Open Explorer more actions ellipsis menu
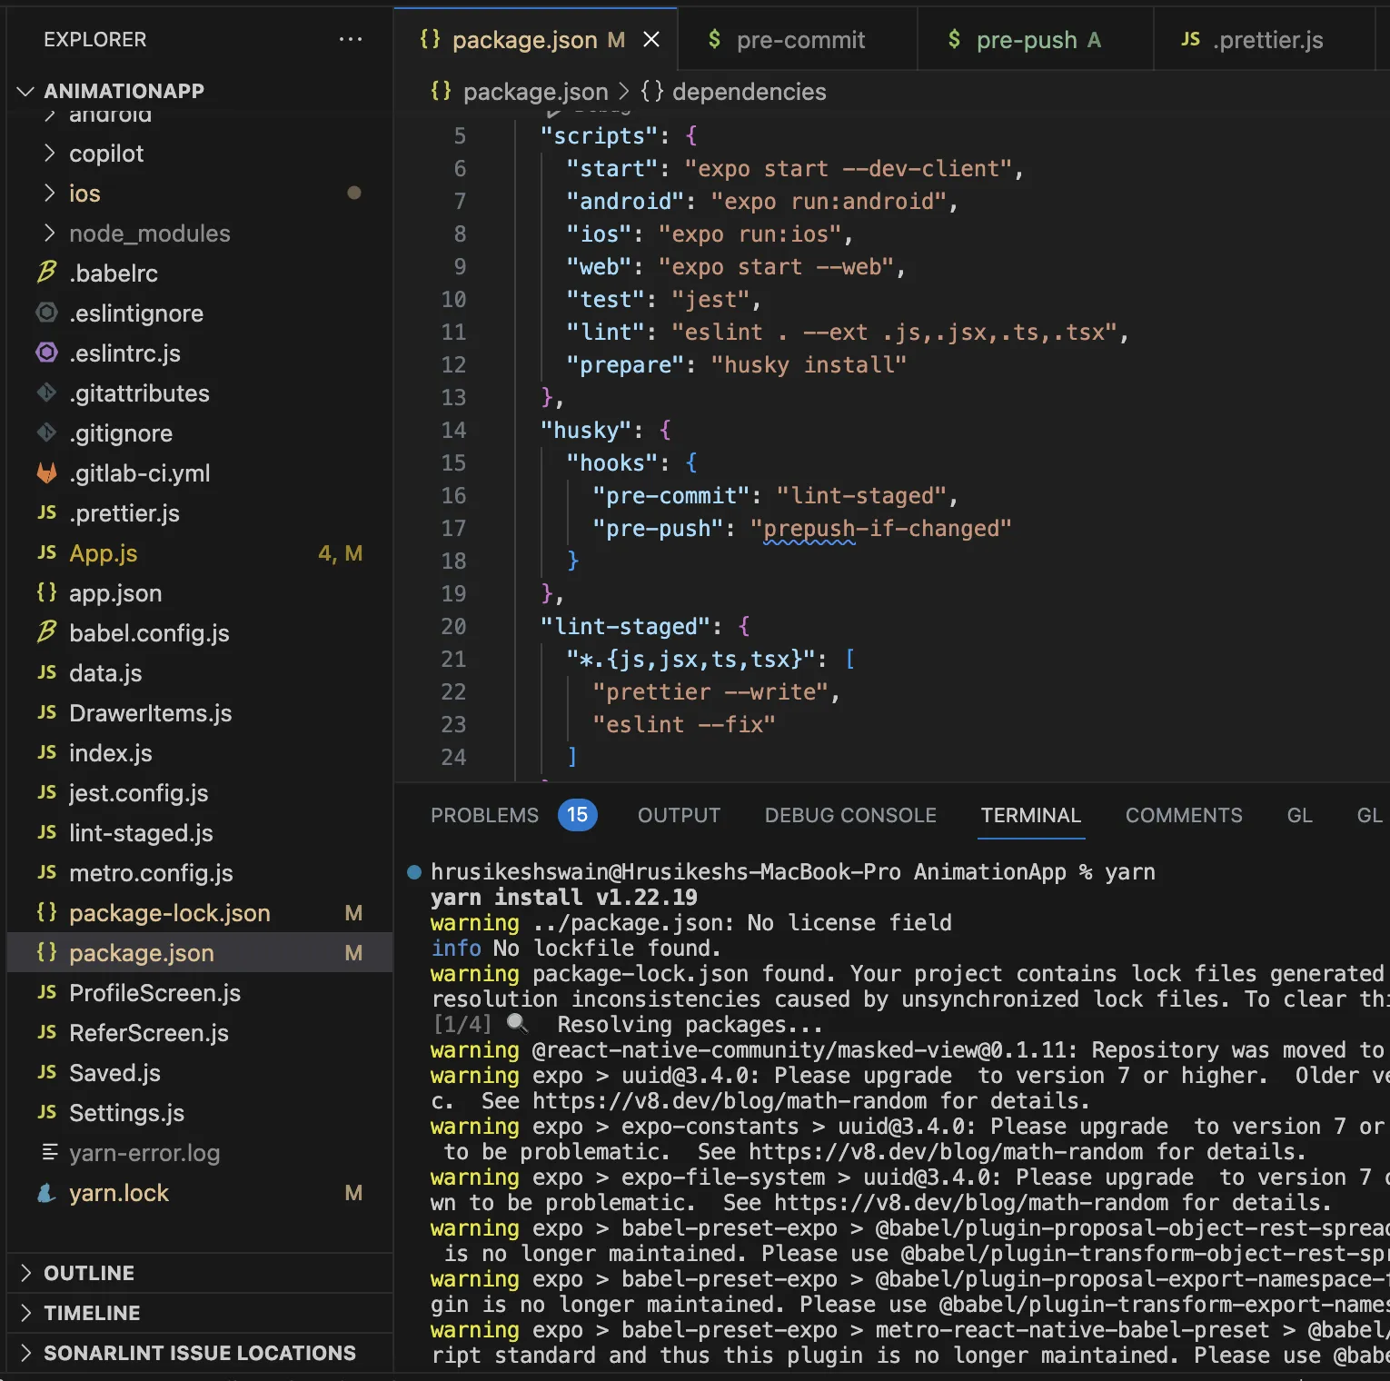Screen dimensions: 1390x1381 (351, 39)
